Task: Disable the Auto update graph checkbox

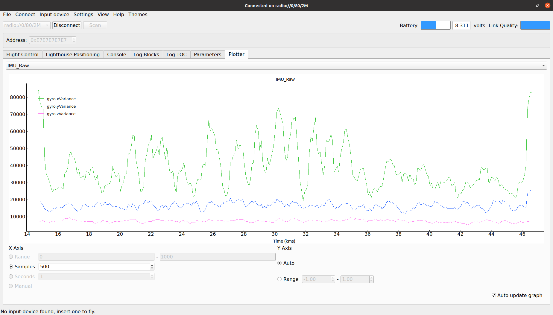Action: click(494, 295)
